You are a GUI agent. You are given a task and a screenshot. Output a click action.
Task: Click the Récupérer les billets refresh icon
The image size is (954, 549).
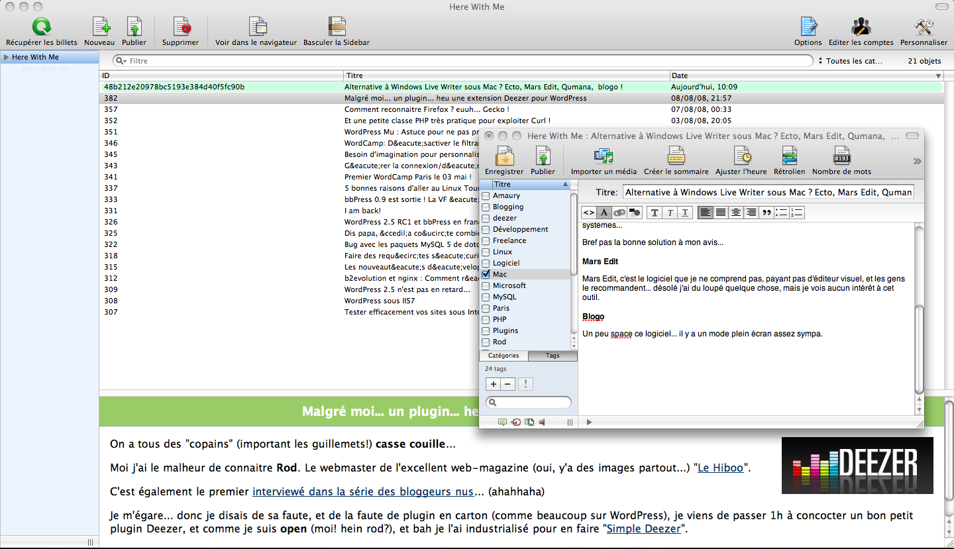pyautogui.click(x=42, y=26)
